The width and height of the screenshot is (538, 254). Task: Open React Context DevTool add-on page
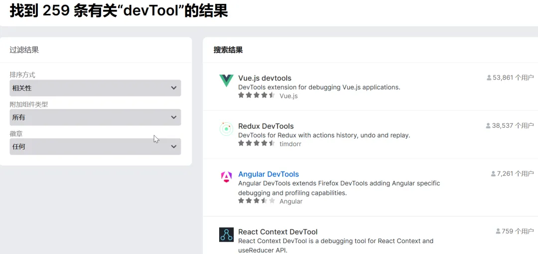(x=277, y=232)
